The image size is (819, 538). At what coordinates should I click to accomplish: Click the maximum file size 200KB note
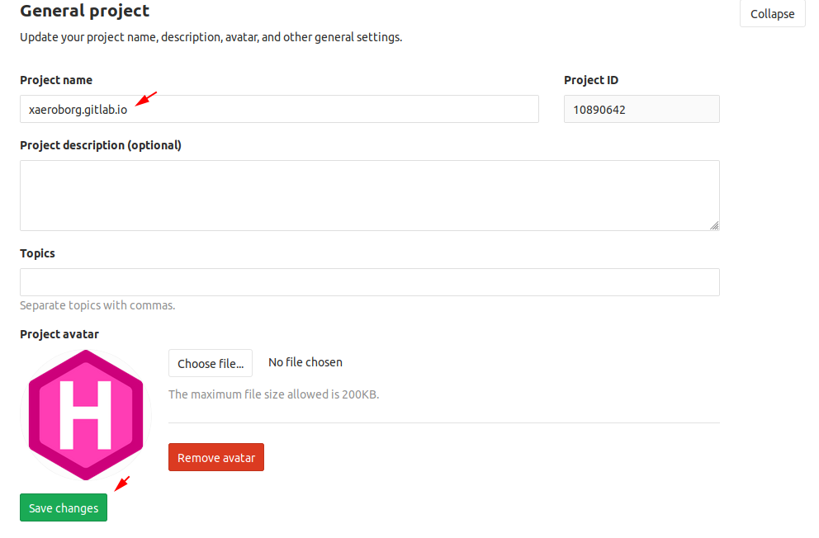[x=273, y=394]
